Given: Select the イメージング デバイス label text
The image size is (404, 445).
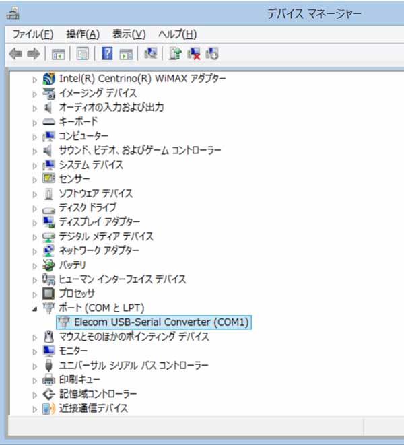Looking at the screenshot, I should (x=98, y=93).
